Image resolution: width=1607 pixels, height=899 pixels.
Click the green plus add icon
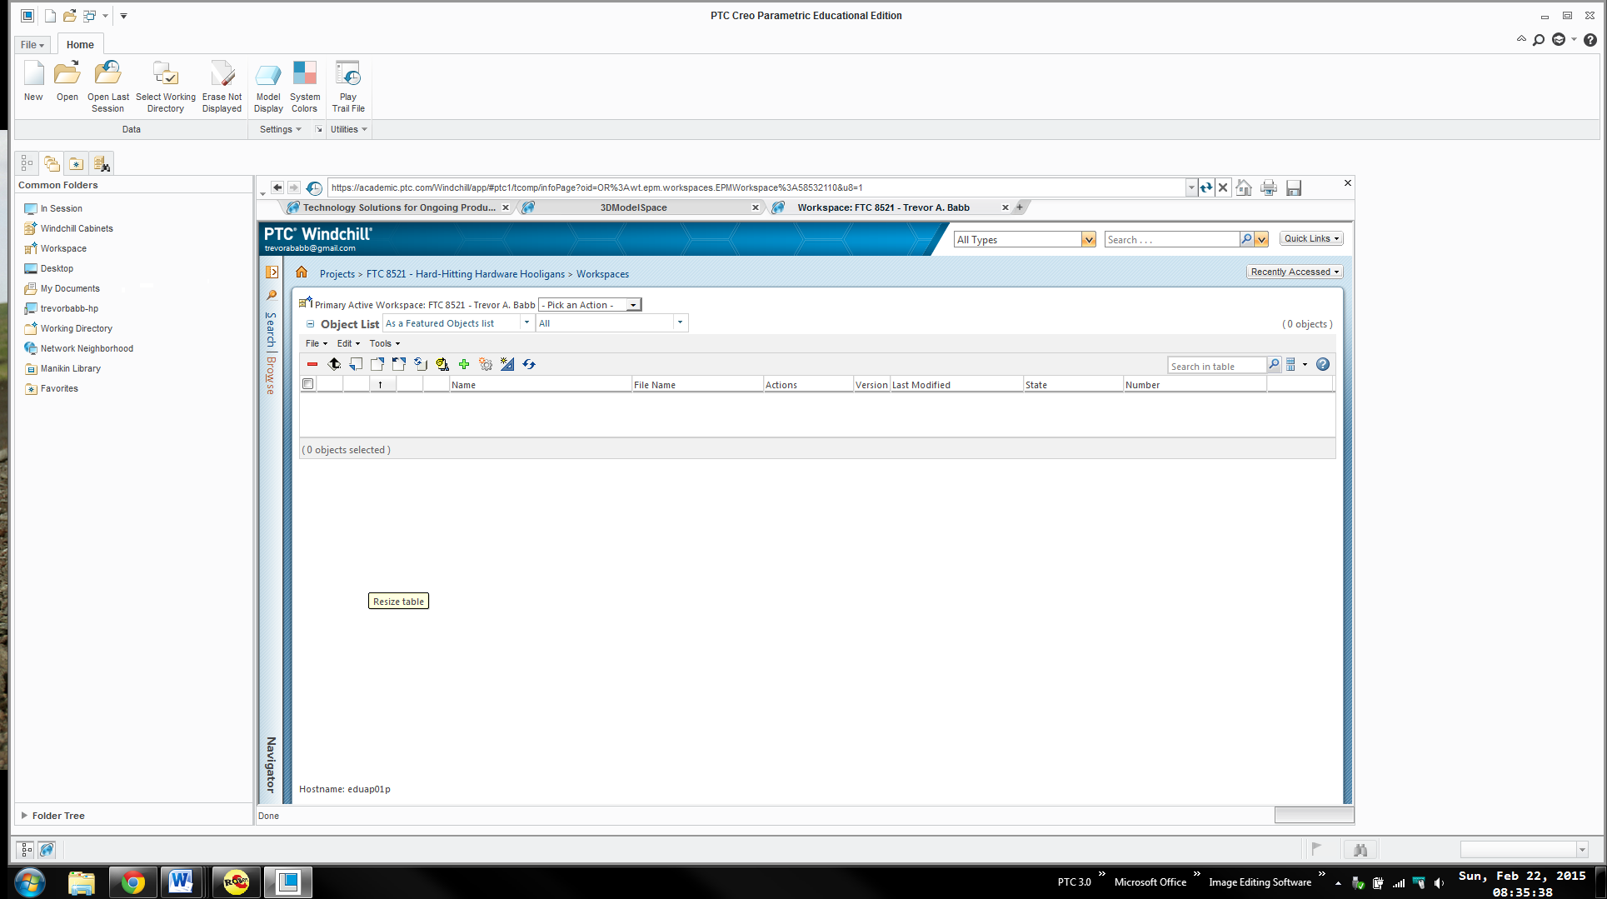(x=464, y=364)
